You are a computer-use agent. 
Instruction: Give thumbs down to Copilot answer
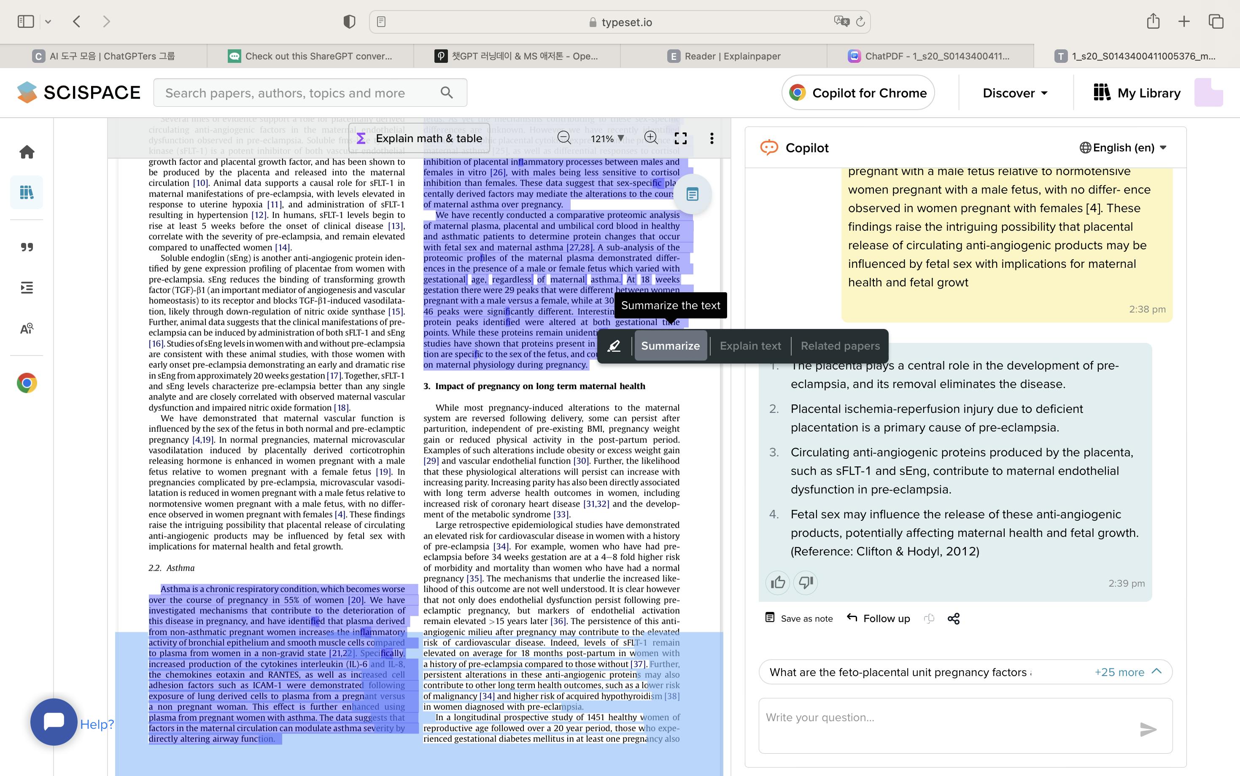pyautogui.click(x=805, y=582)
